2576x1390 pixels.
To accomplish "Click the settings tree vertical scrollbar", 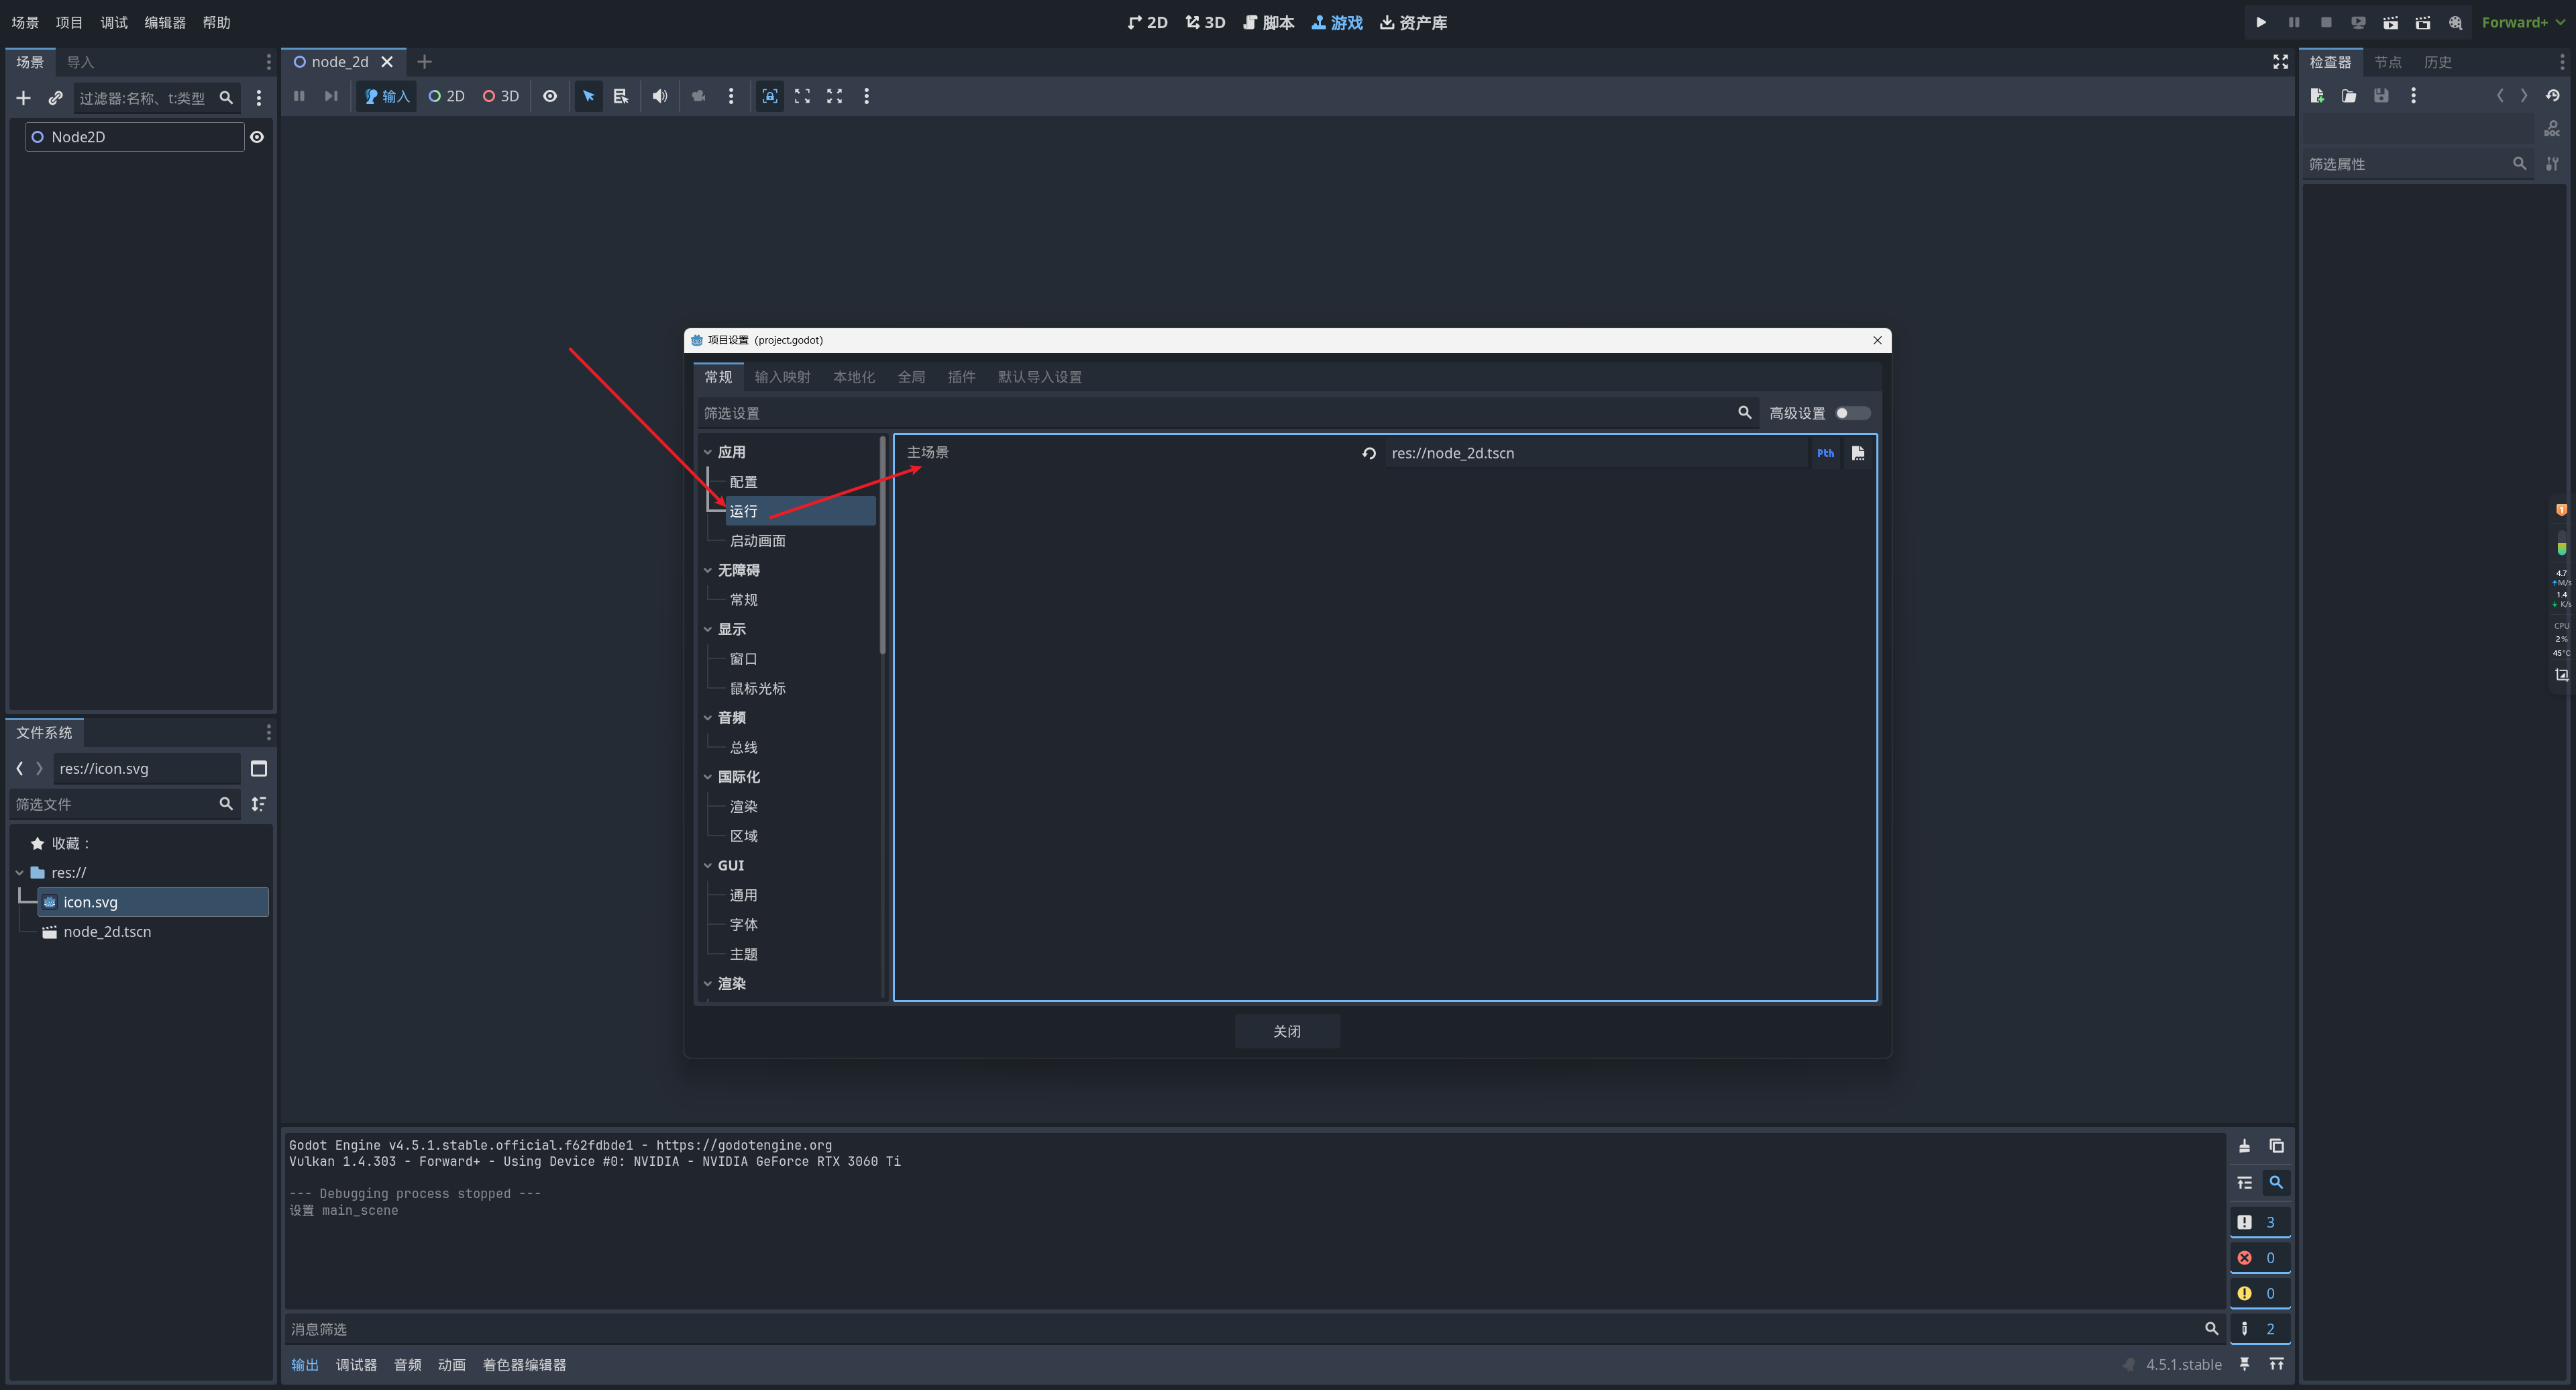I will click(882, 546).
